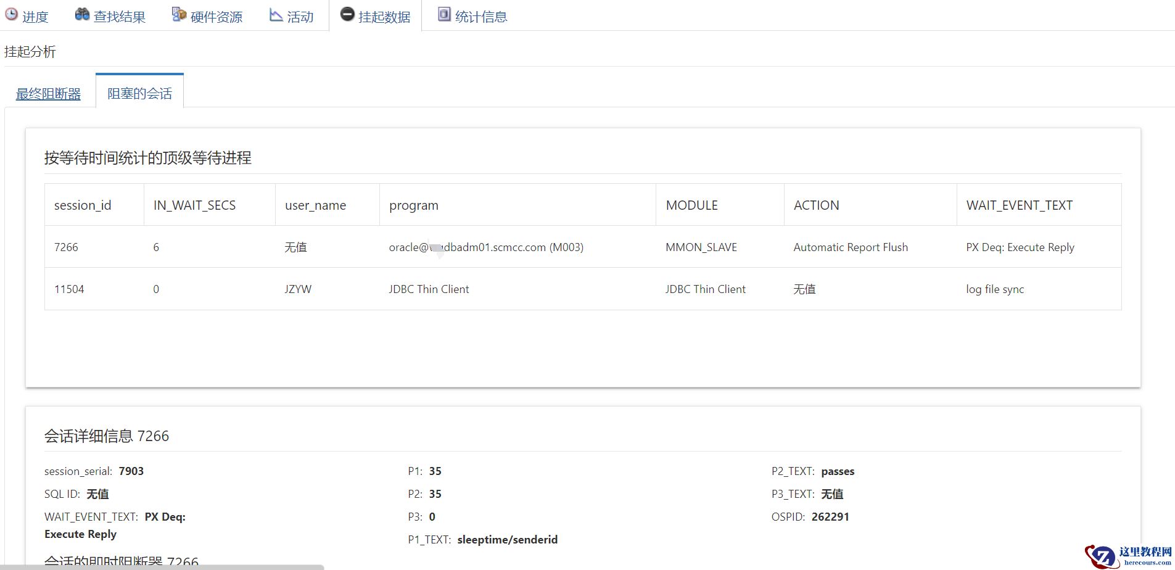Click the hardware icon beside 硬件资源
1175x570 pixels.
[179, 14]
